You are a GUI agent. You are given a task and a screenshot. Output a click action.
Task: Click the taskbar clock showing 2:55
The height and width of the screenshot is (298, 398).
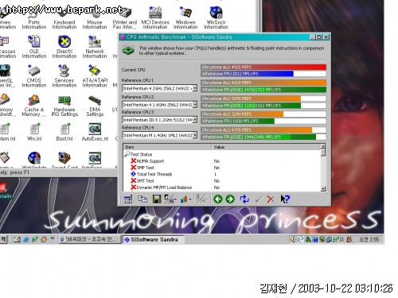click(369, 240)
